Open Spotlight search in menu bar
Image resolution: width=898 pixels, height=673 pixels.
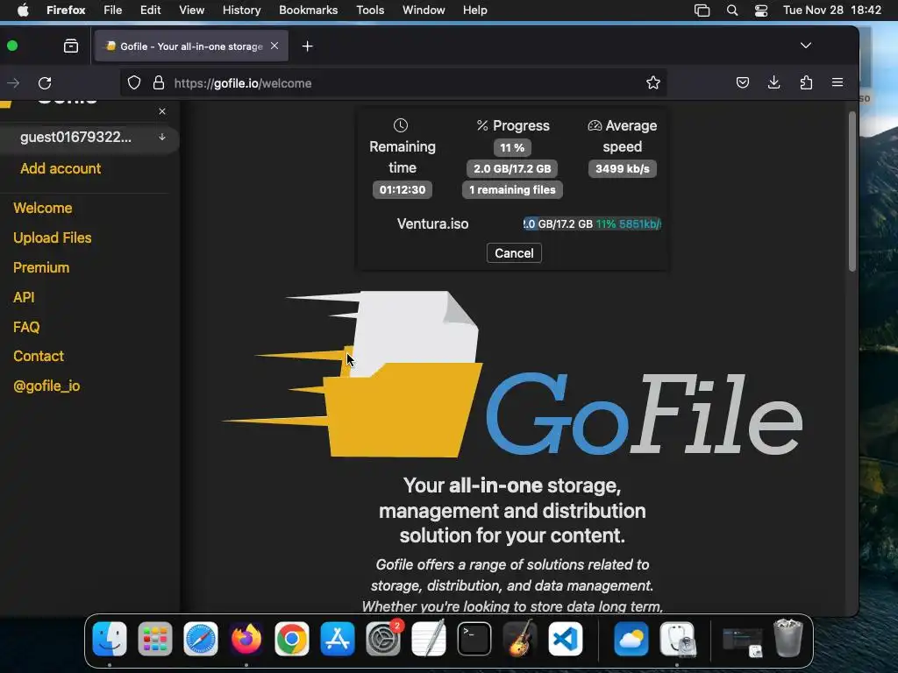coord(732,11)
